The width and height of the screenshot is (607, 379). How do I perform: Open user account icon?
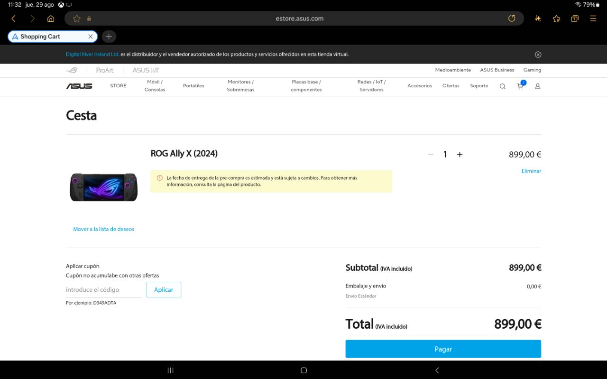538,86
